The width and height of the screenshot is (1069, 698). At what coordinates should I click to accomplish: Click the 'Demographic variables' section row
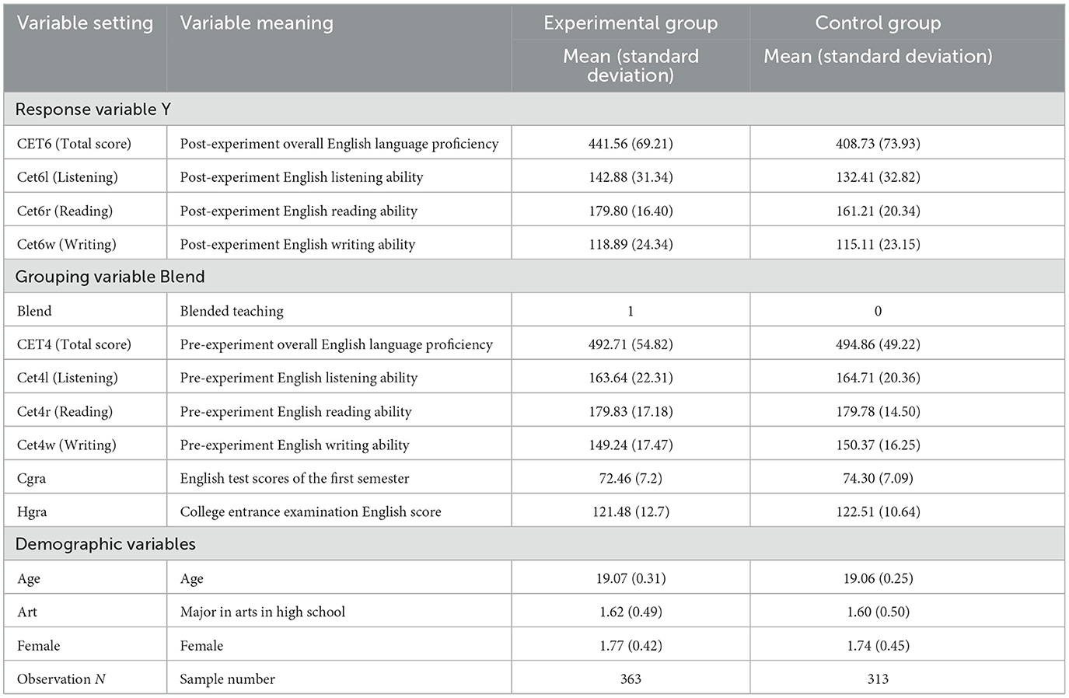coord(534,544)
